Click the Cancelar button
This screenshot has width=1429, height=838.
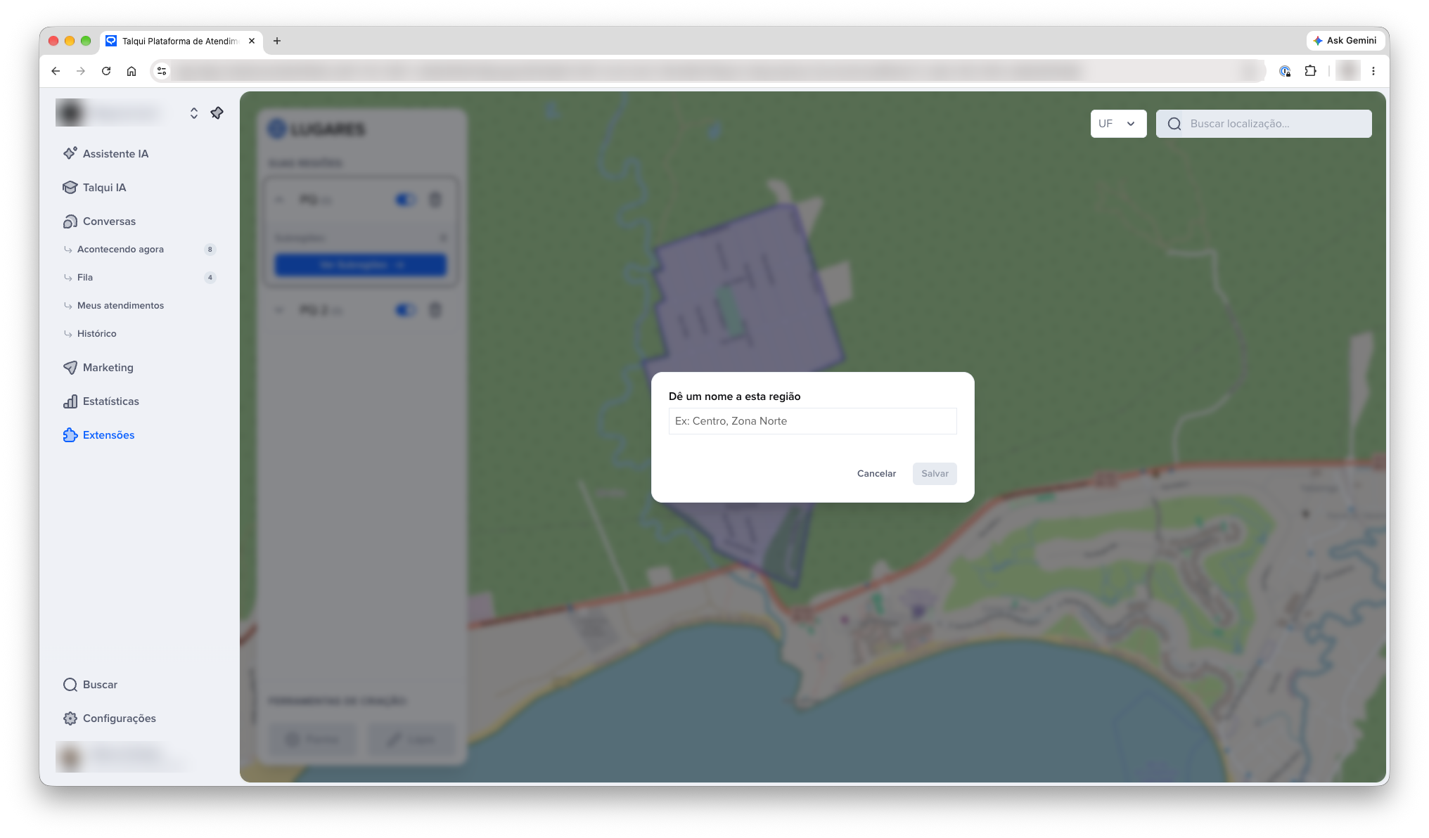pyautogui.click(x=876, y=473)
